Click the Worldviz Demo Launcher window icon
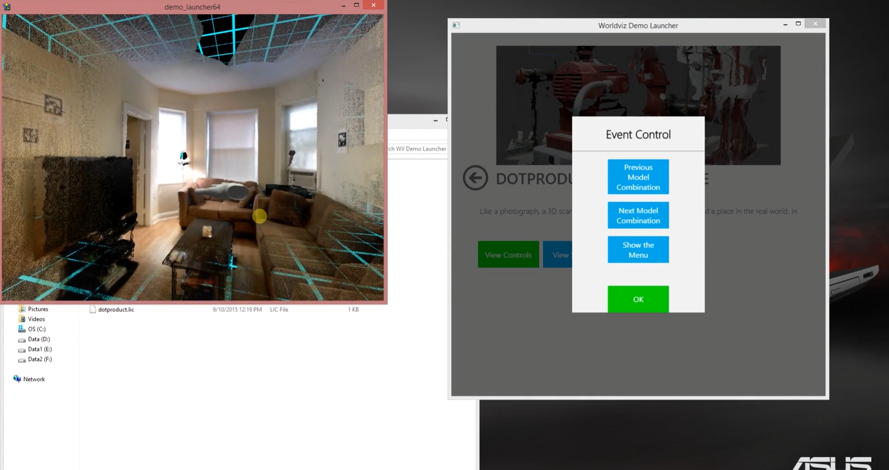 [456, 25]
